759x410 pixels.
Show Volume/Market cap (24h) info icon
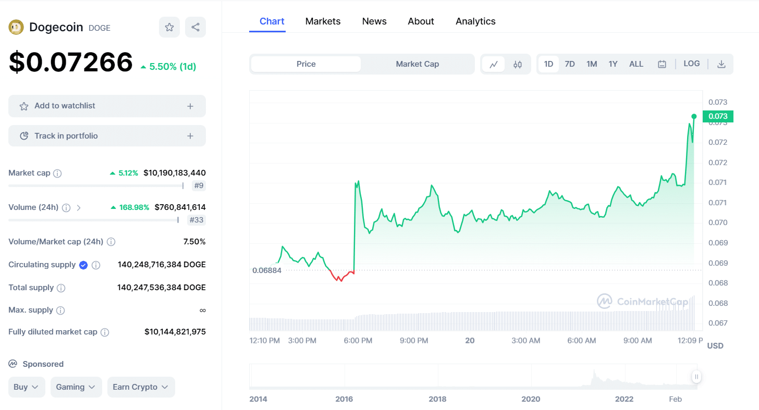[111, 242]
